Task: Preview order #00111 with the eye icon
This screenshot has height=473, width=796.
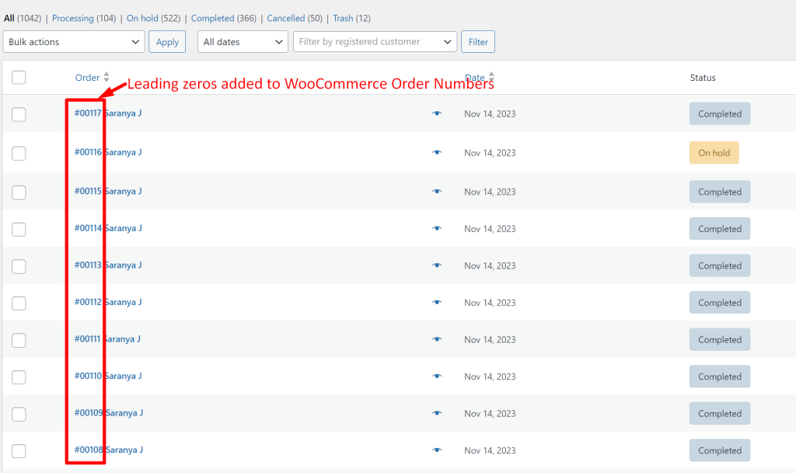Action: pyautogui.click(x=437, y=339)
